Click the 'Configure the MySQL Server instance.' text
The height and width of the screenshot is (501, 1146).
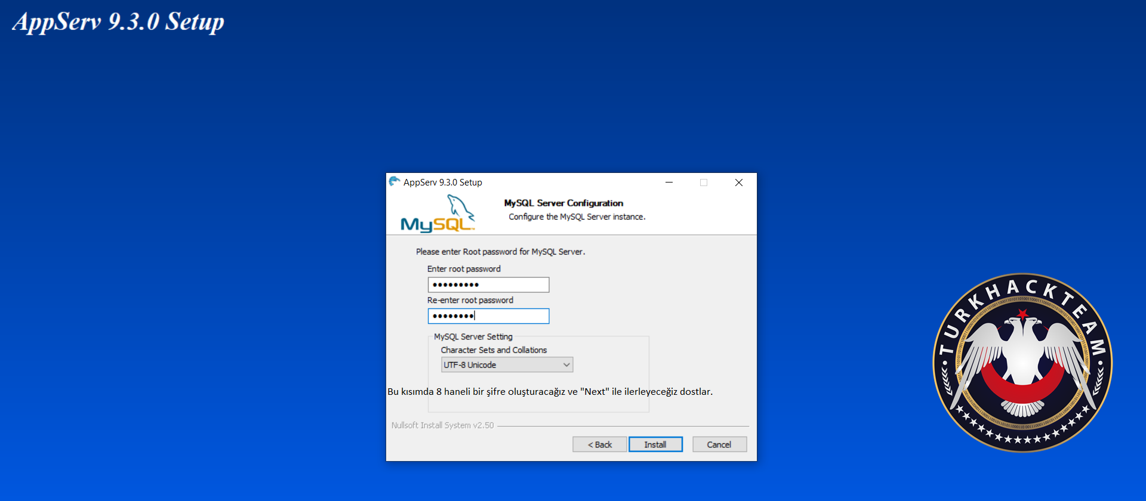577,217
